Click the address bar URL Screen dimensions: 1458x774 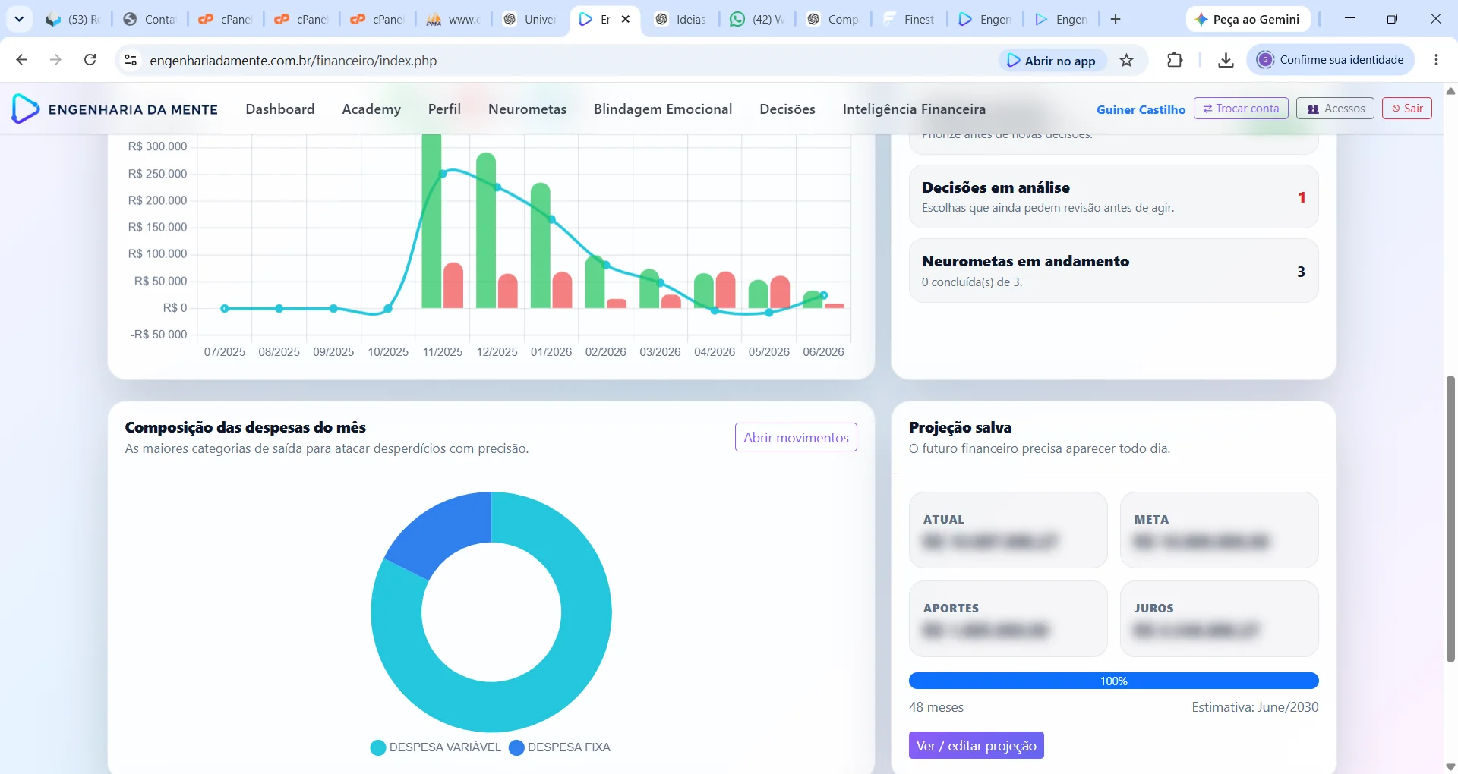293,61
